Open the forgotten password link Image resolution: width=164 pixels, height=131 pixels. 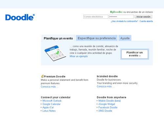pos(125,21)
